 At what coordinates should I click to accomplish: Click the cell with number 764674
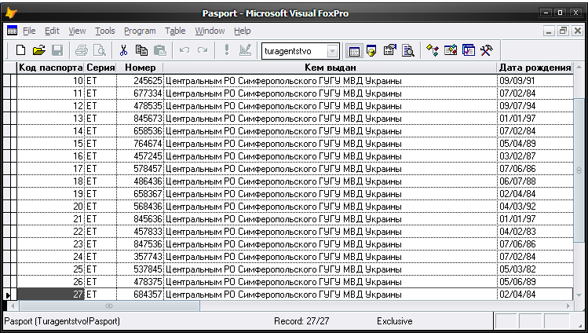click(x=140, y=144)
